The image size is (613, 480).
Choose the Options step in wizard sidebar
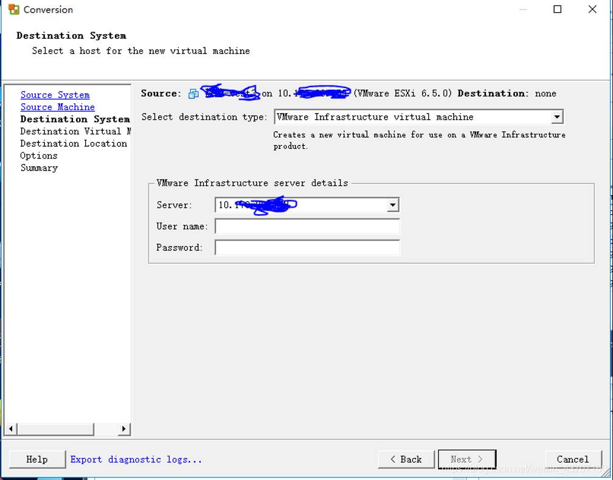click(38, 156)
